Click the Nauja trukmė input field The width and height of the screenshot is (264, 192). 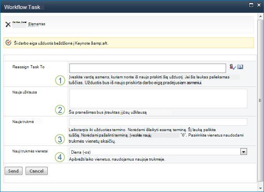click(158, 122)
